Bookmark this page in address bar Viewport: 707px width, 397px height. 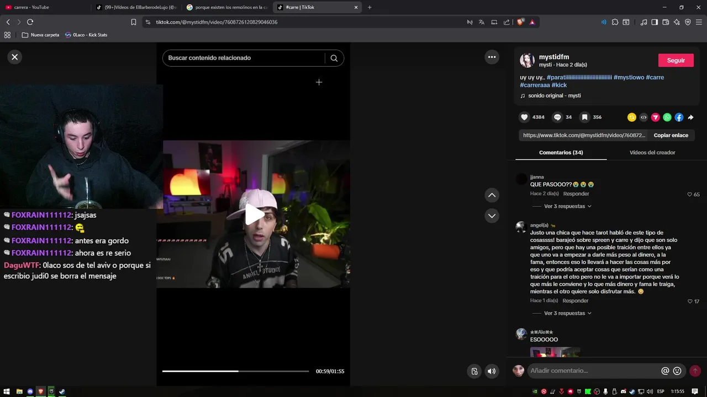coord(133,22)
